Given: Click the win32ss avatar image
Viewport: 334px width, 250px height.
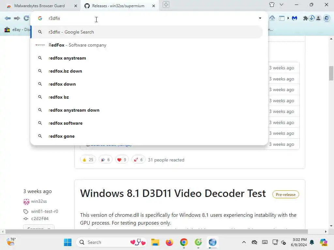Looking at the screenshot, I should pyautogui.click(x=26, y=201).
